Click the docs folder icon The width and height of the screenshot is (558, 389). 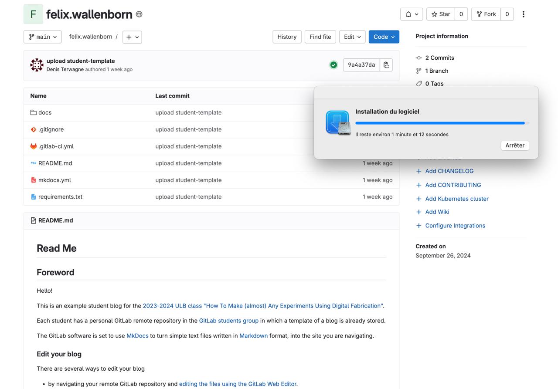(x=34, y=112)
